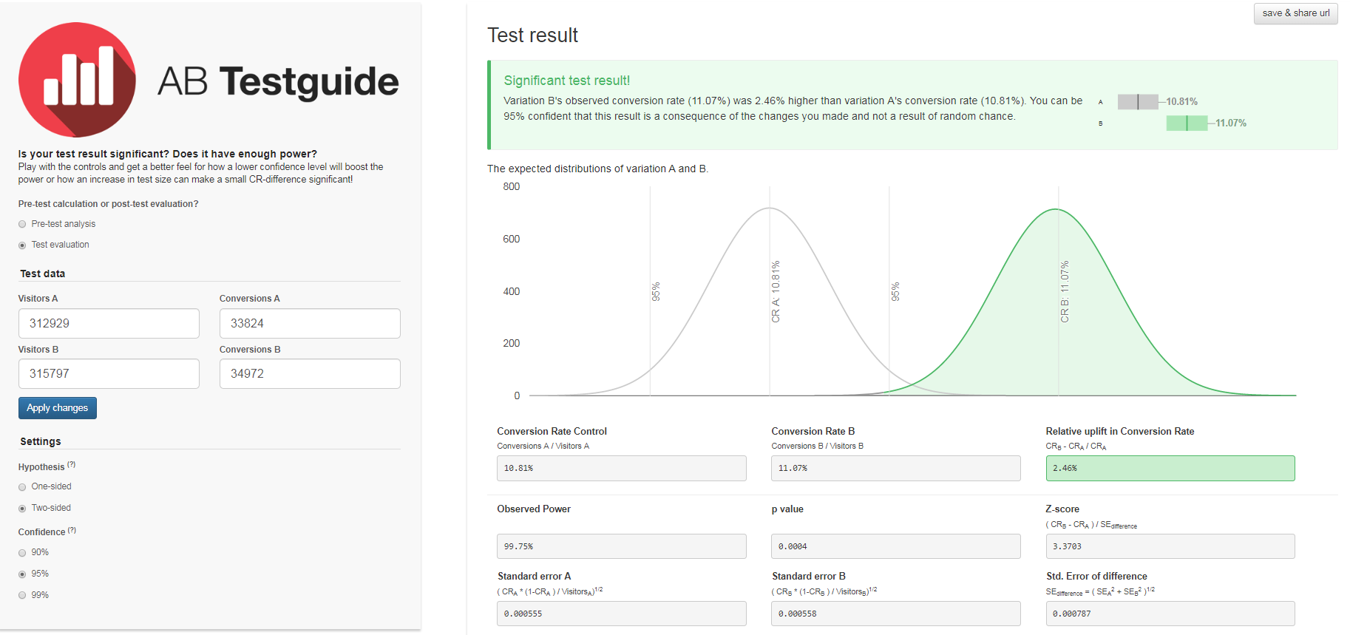This screenshot has width=1350, height=635.
Task: Set confidence level to 90%
Action: coord(22,553)
